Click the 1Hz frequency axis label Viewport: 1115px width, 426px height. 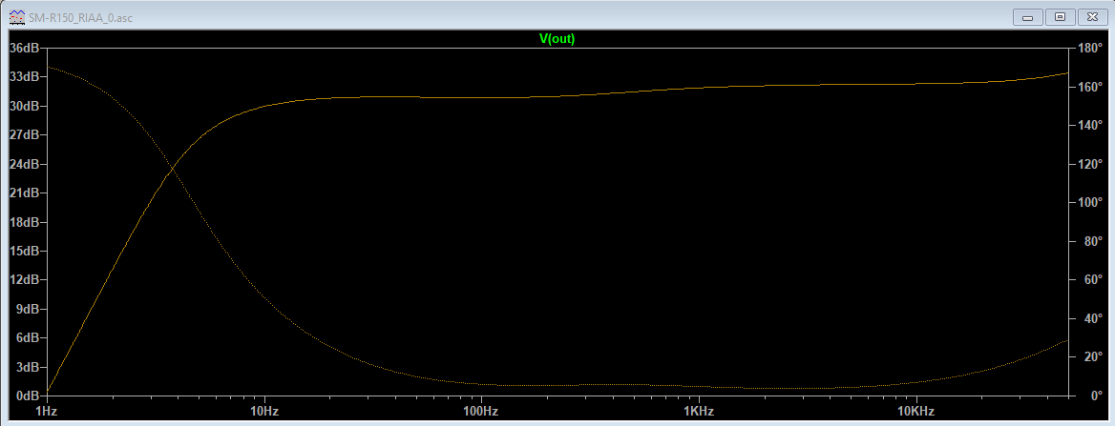(x=46, y=411)
